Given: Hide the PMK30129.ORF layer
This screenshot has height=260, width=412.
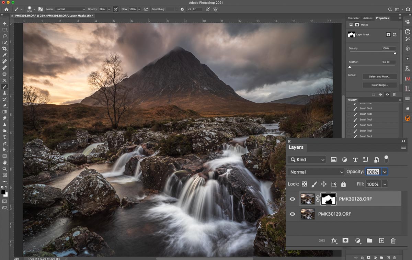Looking at the screenshot, I should click(292, 214).
